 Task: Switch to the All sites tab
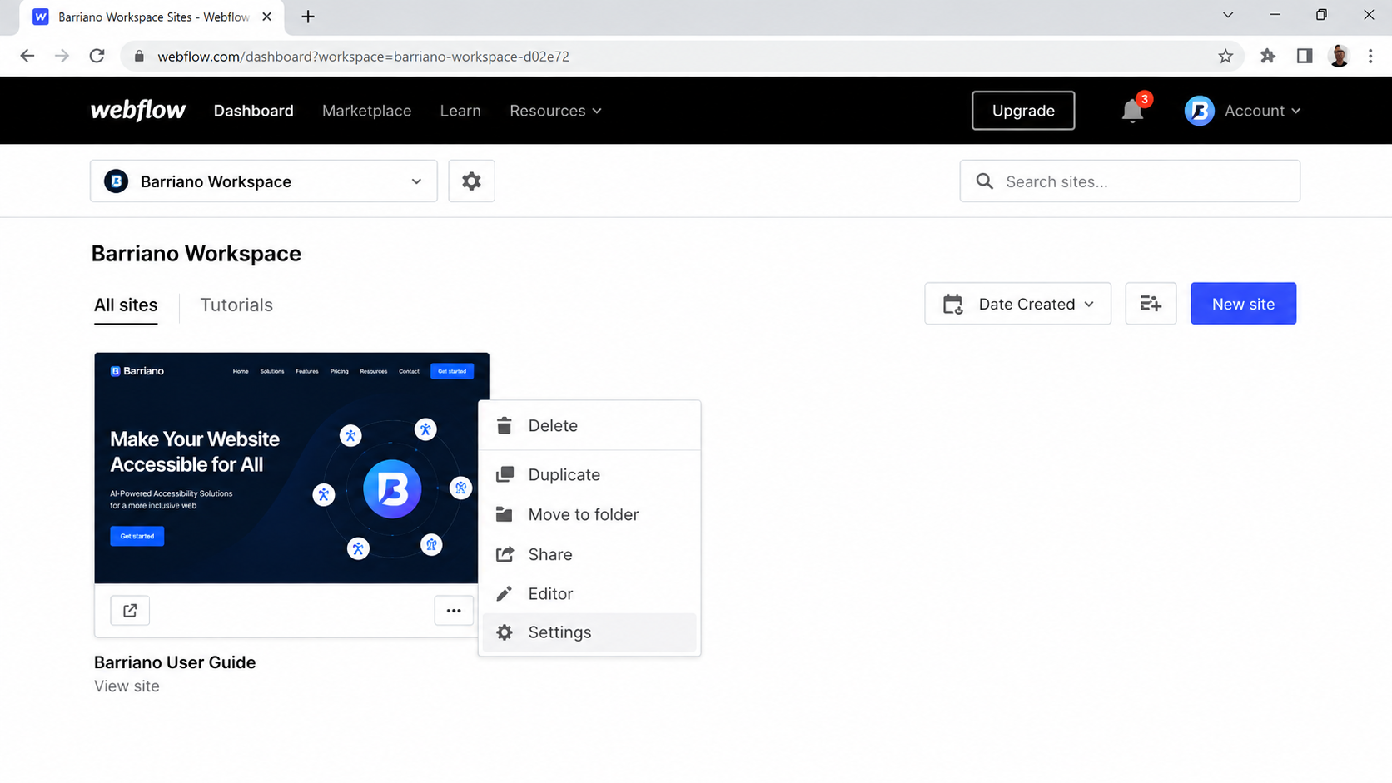click(126, 305)
